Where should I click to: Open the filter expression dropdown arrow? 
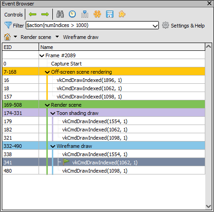tap(155, 26)
